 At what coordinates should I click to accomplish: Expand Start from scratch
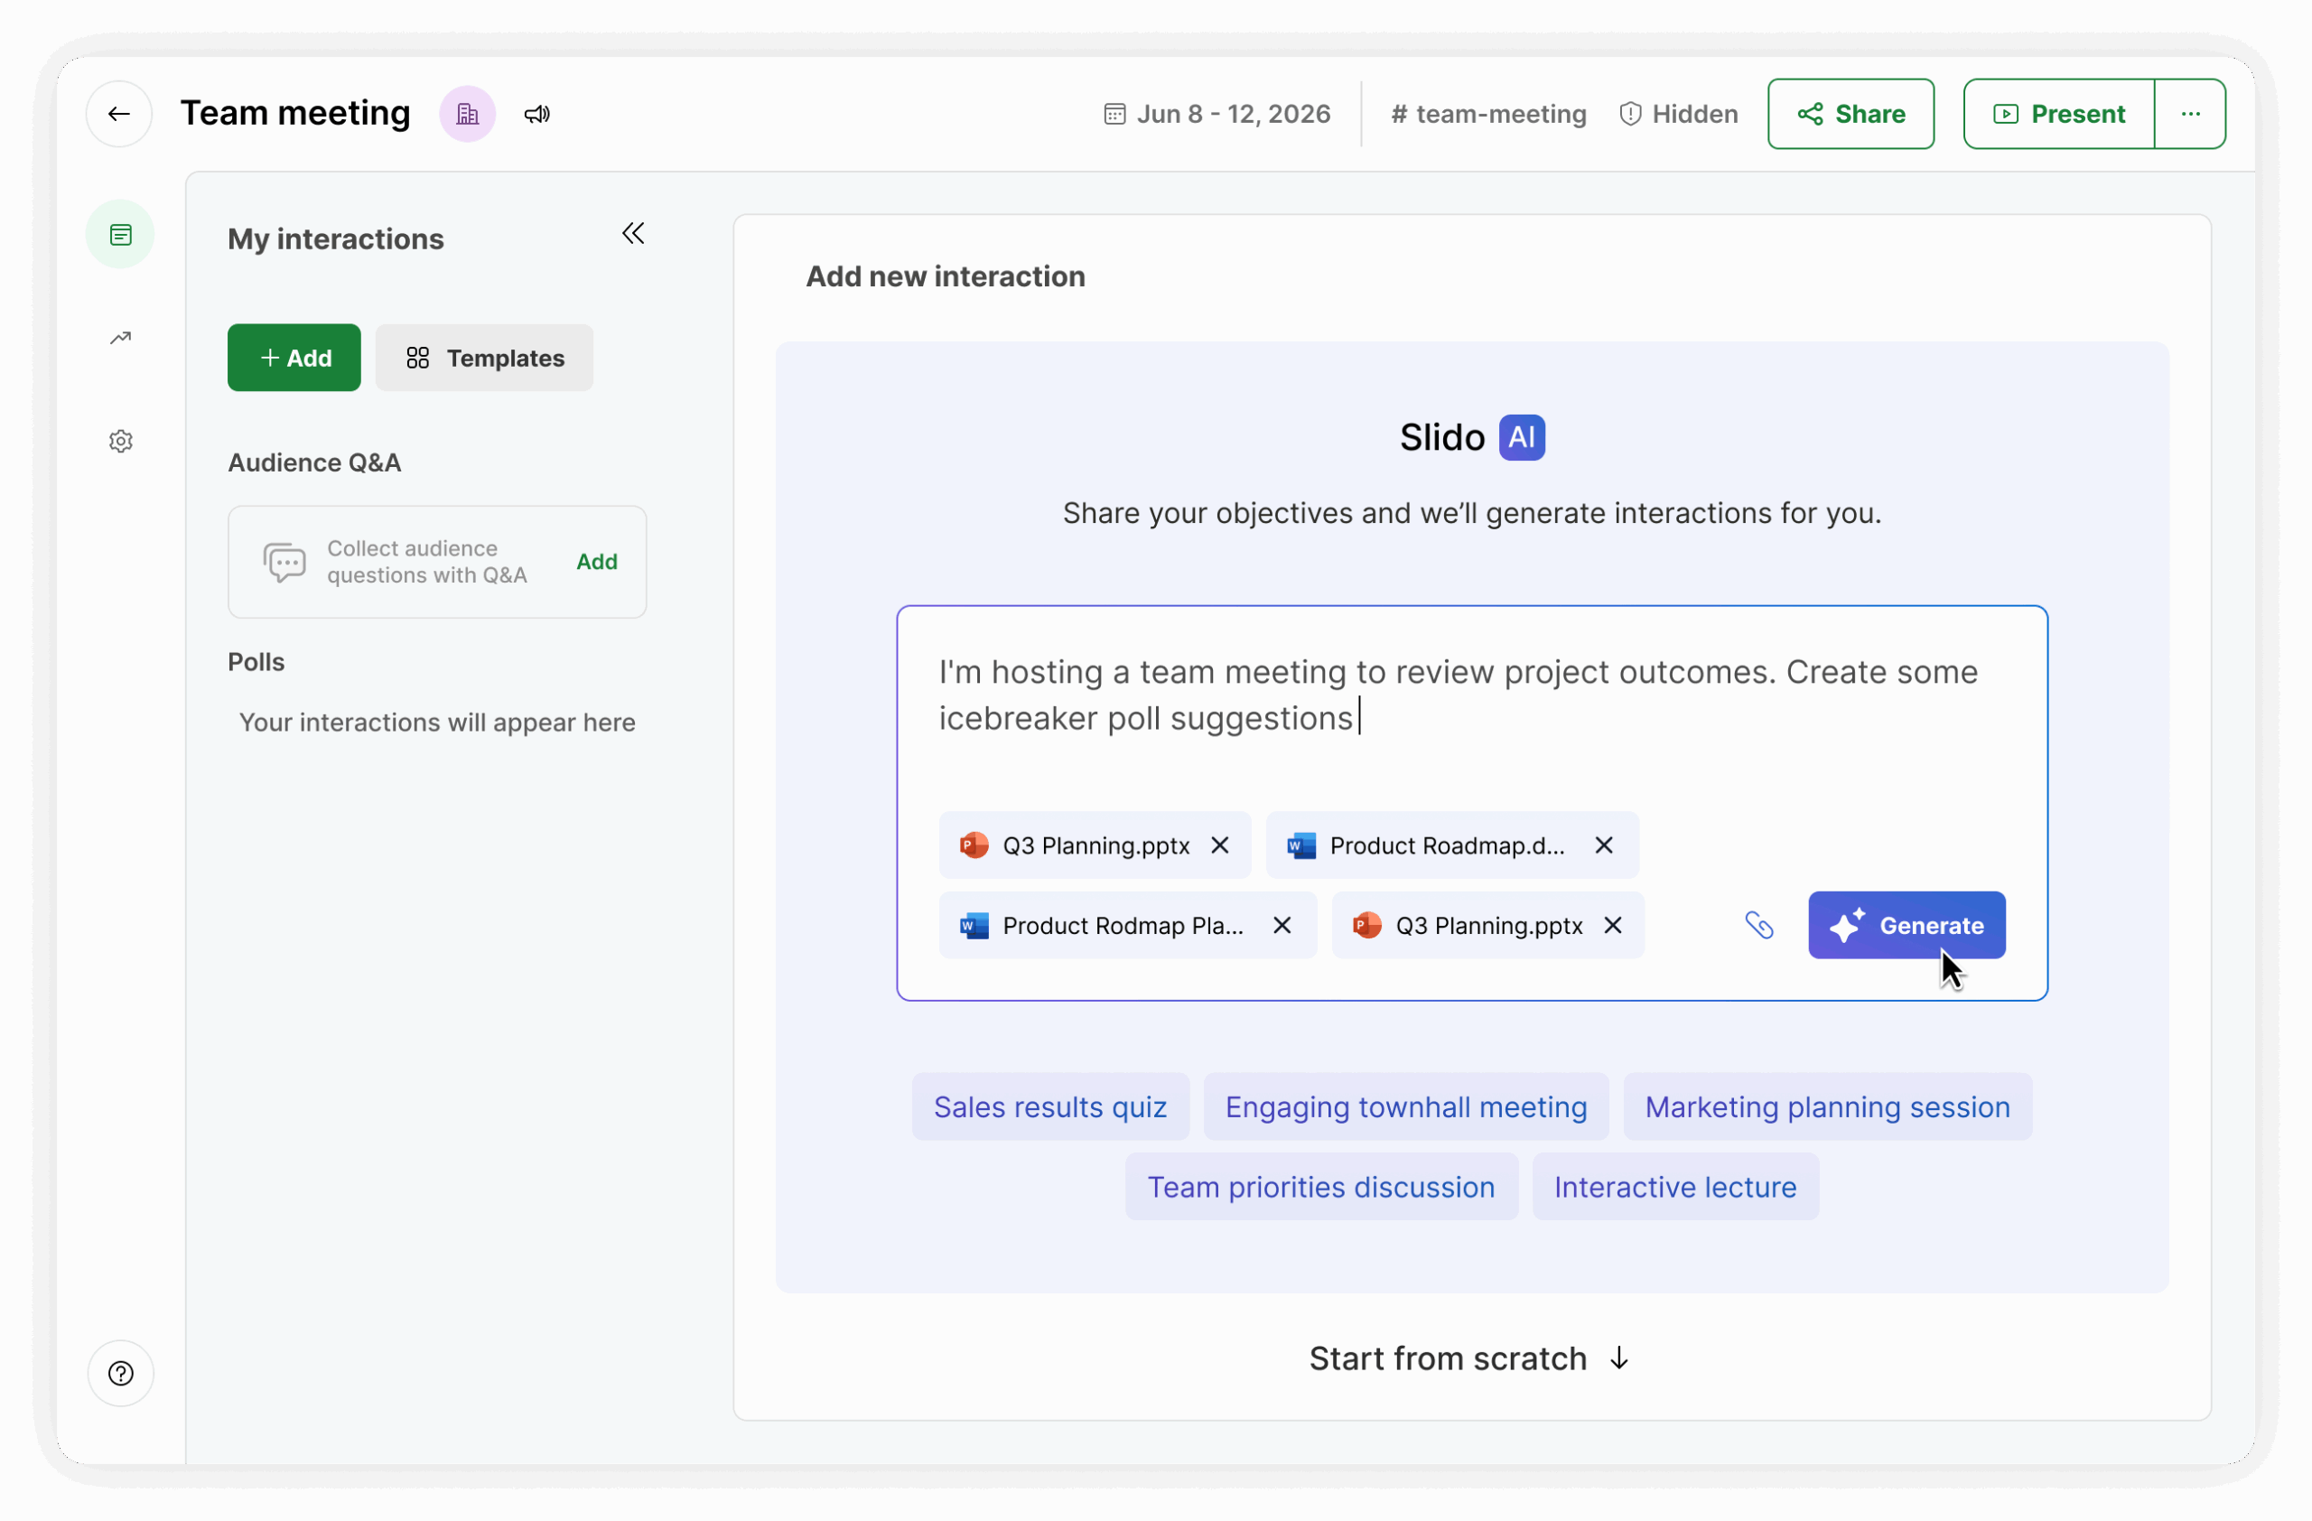[x=1471, y=1358]
